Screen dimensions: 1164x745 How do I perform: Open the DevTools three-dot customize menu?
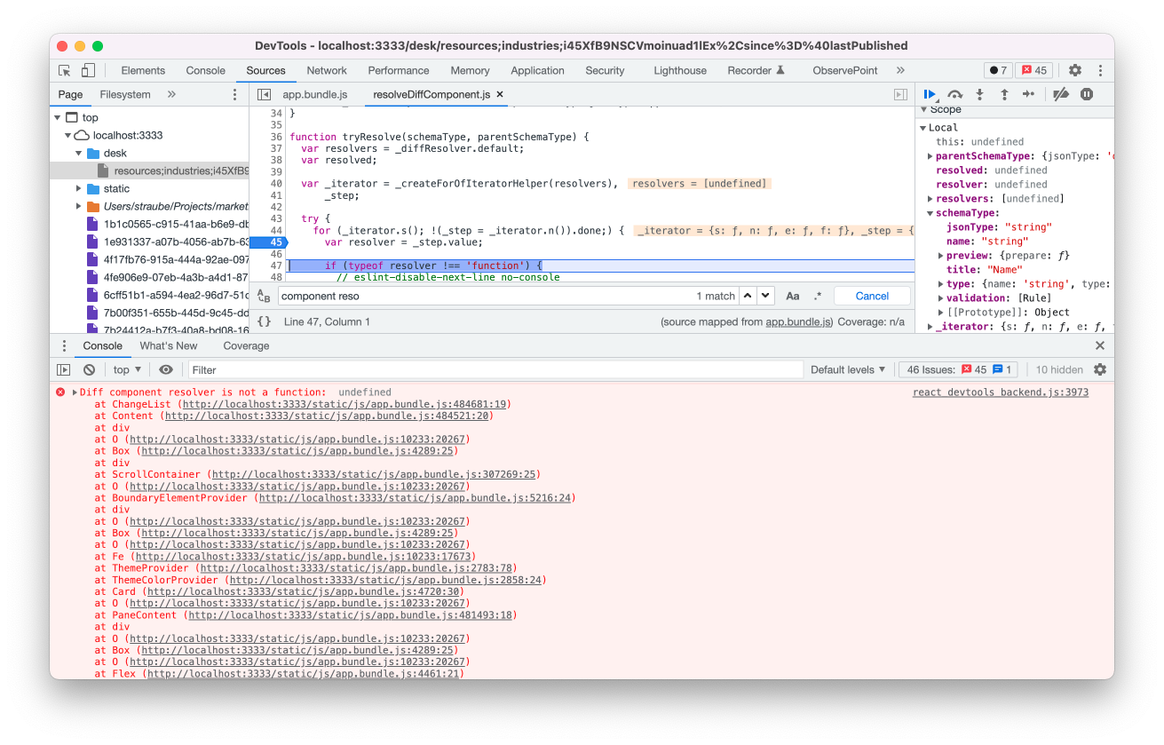point(1101,70)
